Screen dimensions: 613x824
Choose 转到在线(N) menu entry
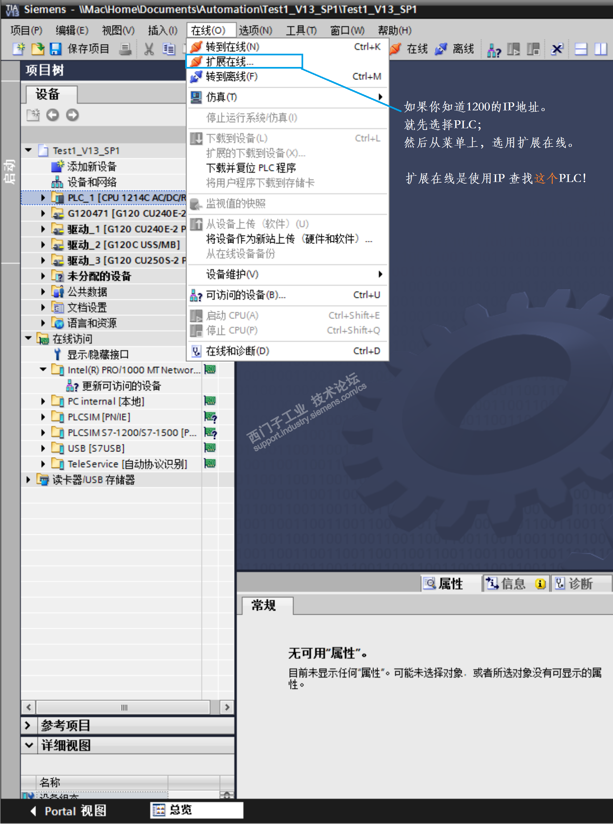pyautogui.click(x=288, y=47)
